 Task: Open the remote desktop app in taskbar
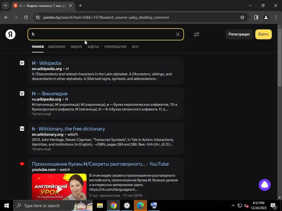[154, 206]
